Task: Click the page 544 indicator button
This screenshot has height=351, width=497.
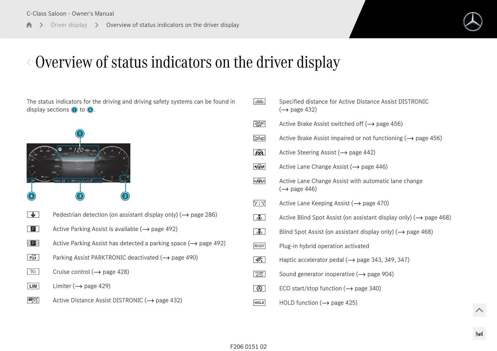Action: pyautogui.click(x=479, y=334)
